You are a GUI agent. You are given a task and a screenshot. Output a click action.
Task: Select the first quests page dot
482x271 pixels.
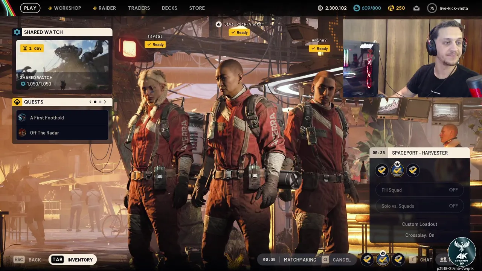click(95, 102)
